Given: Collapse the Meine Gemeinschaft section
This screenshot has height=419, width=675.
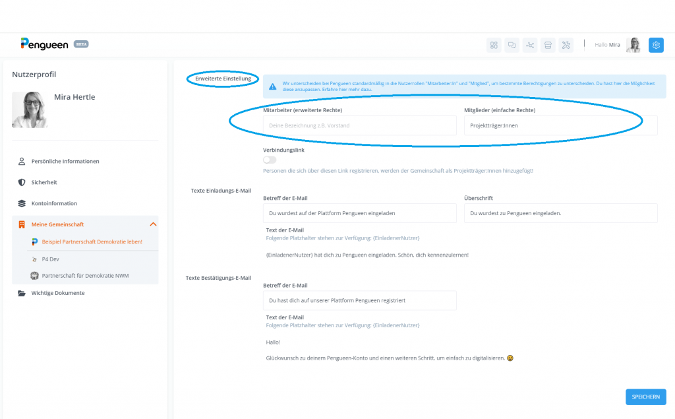Looking at the screenshot, I should click(x=153, y=224).
